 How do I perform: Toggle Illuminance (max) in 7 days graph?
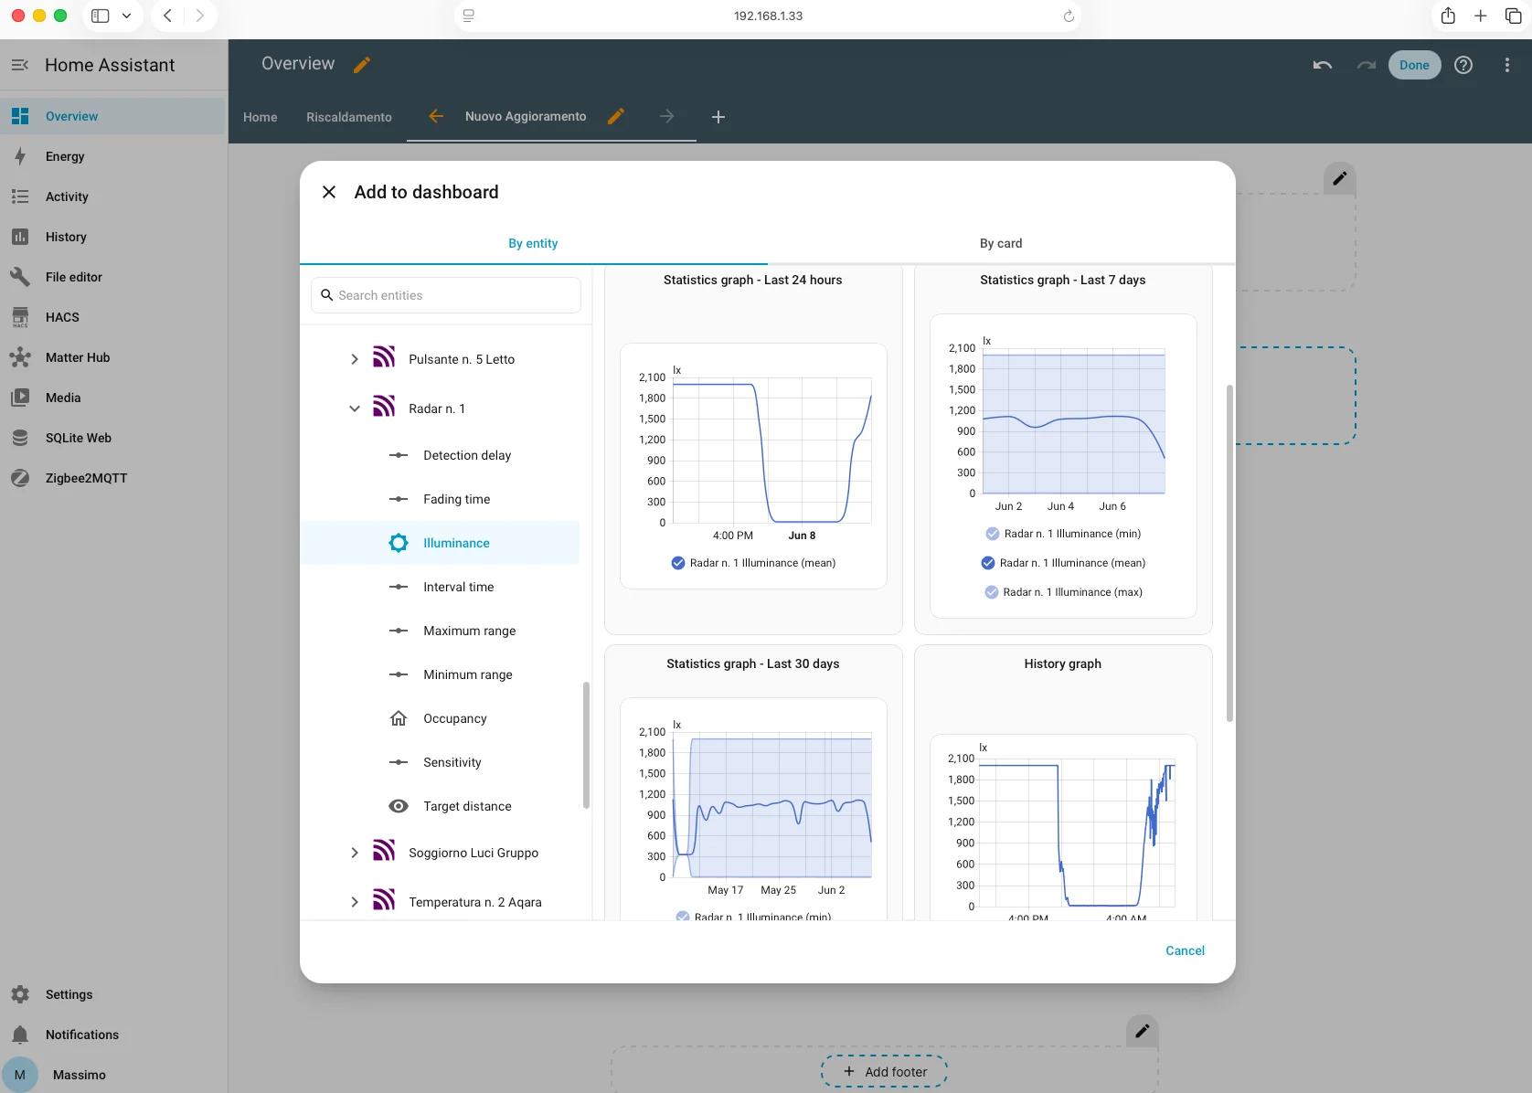pos(992,592)
